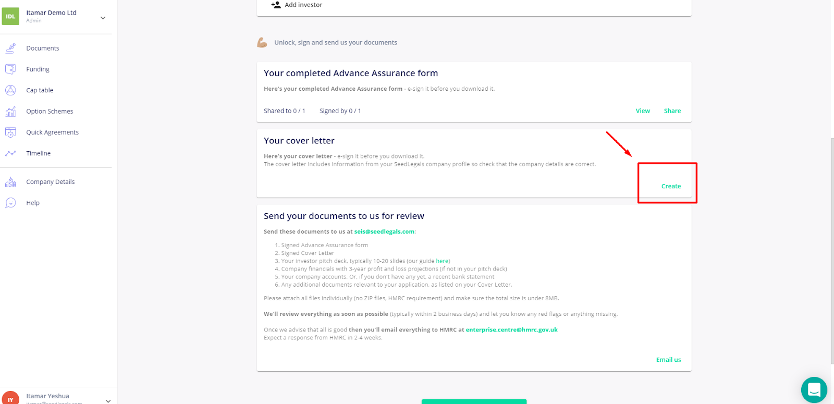Click the Add investor person icon
This screenshot has height=404, width=834.
[276, 5]
